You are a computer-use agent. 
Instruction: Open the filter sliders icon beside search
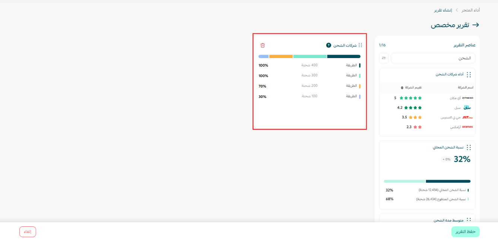[x=384, y=58]
